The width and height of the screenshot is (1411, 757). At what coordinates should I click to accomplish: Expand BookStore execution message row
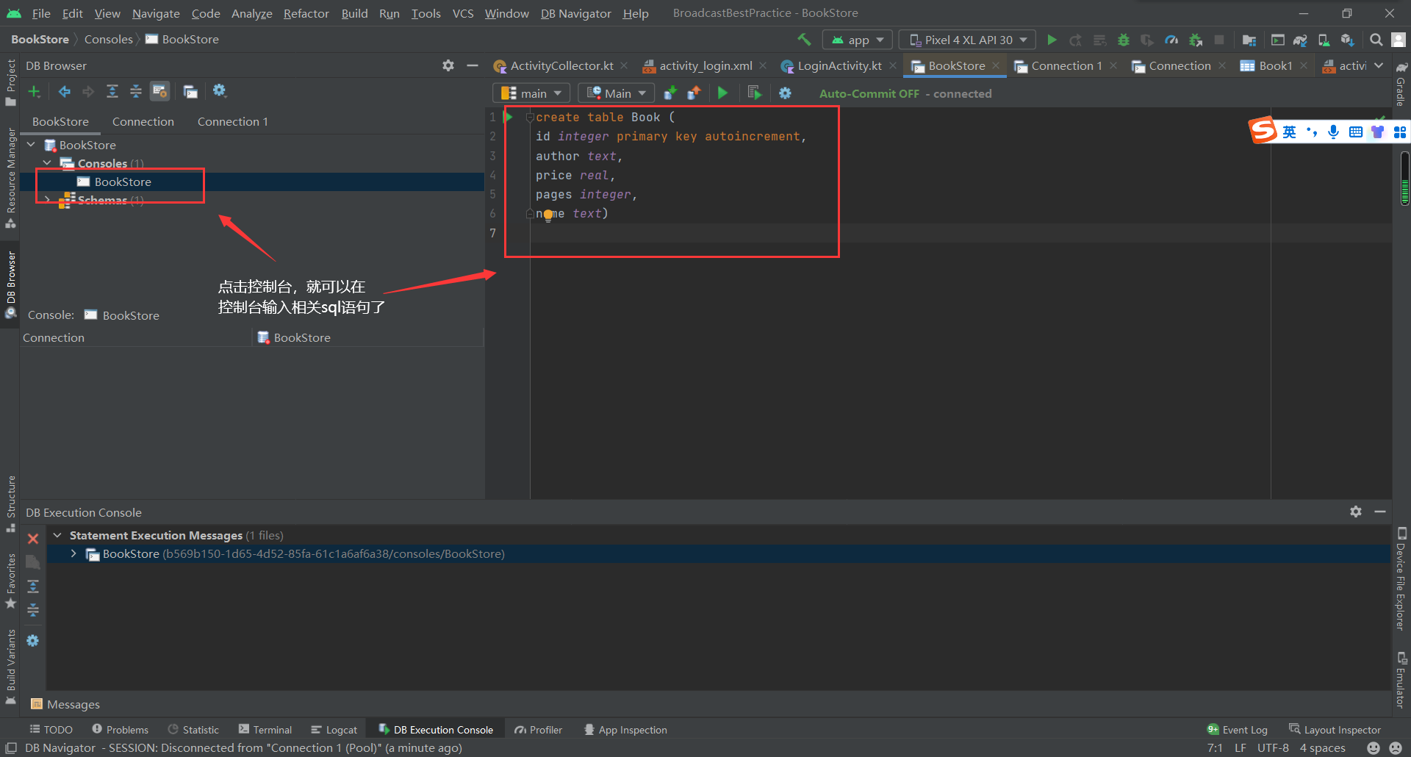click(73, 553)
